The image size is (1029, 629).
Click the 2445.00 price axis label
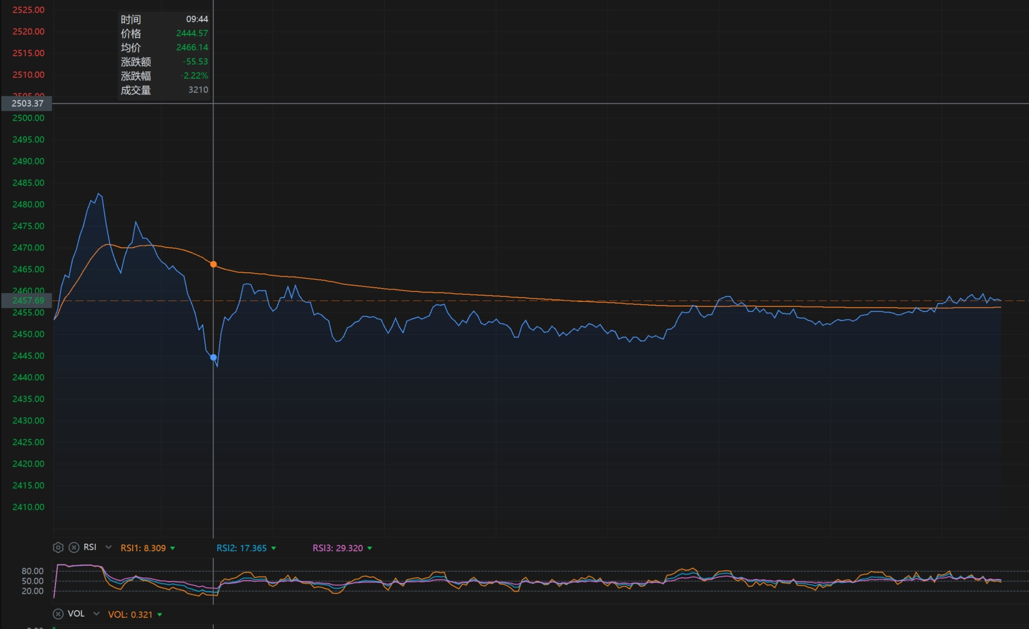point(28,356)
